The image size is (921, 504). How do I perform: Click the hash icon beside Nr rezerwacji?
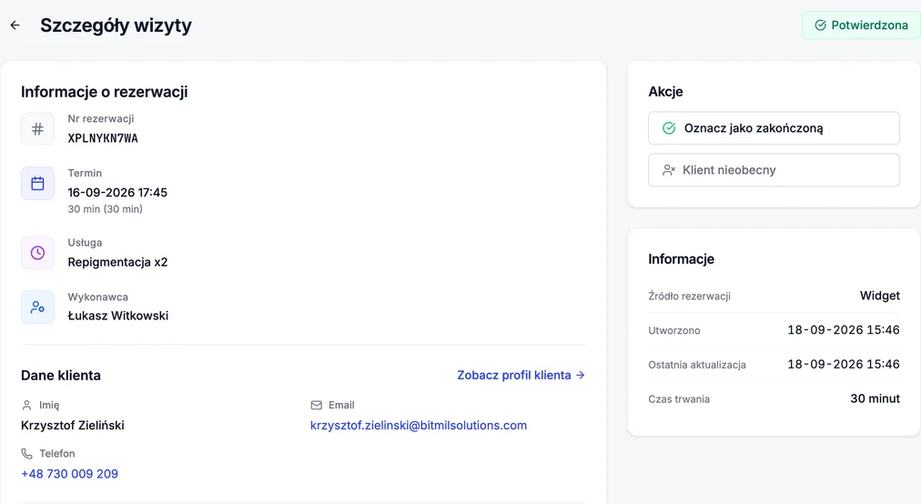(37, 128)
